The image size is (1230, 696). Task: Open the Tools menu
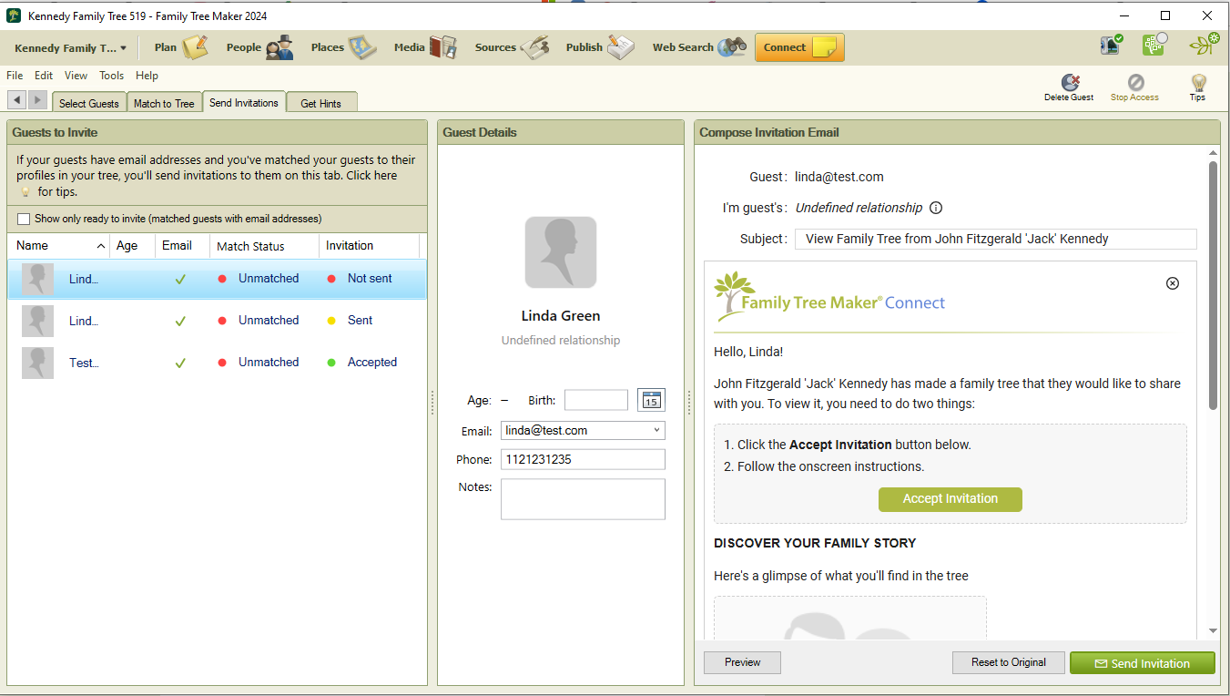(112, 76)
